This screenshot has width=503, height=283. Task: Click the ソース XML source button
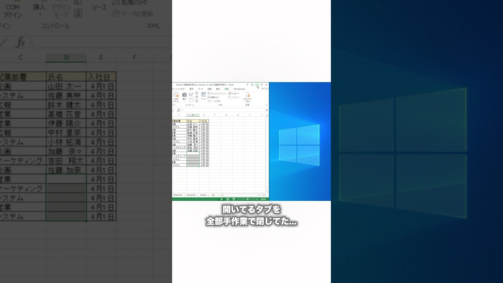(203, 96)
